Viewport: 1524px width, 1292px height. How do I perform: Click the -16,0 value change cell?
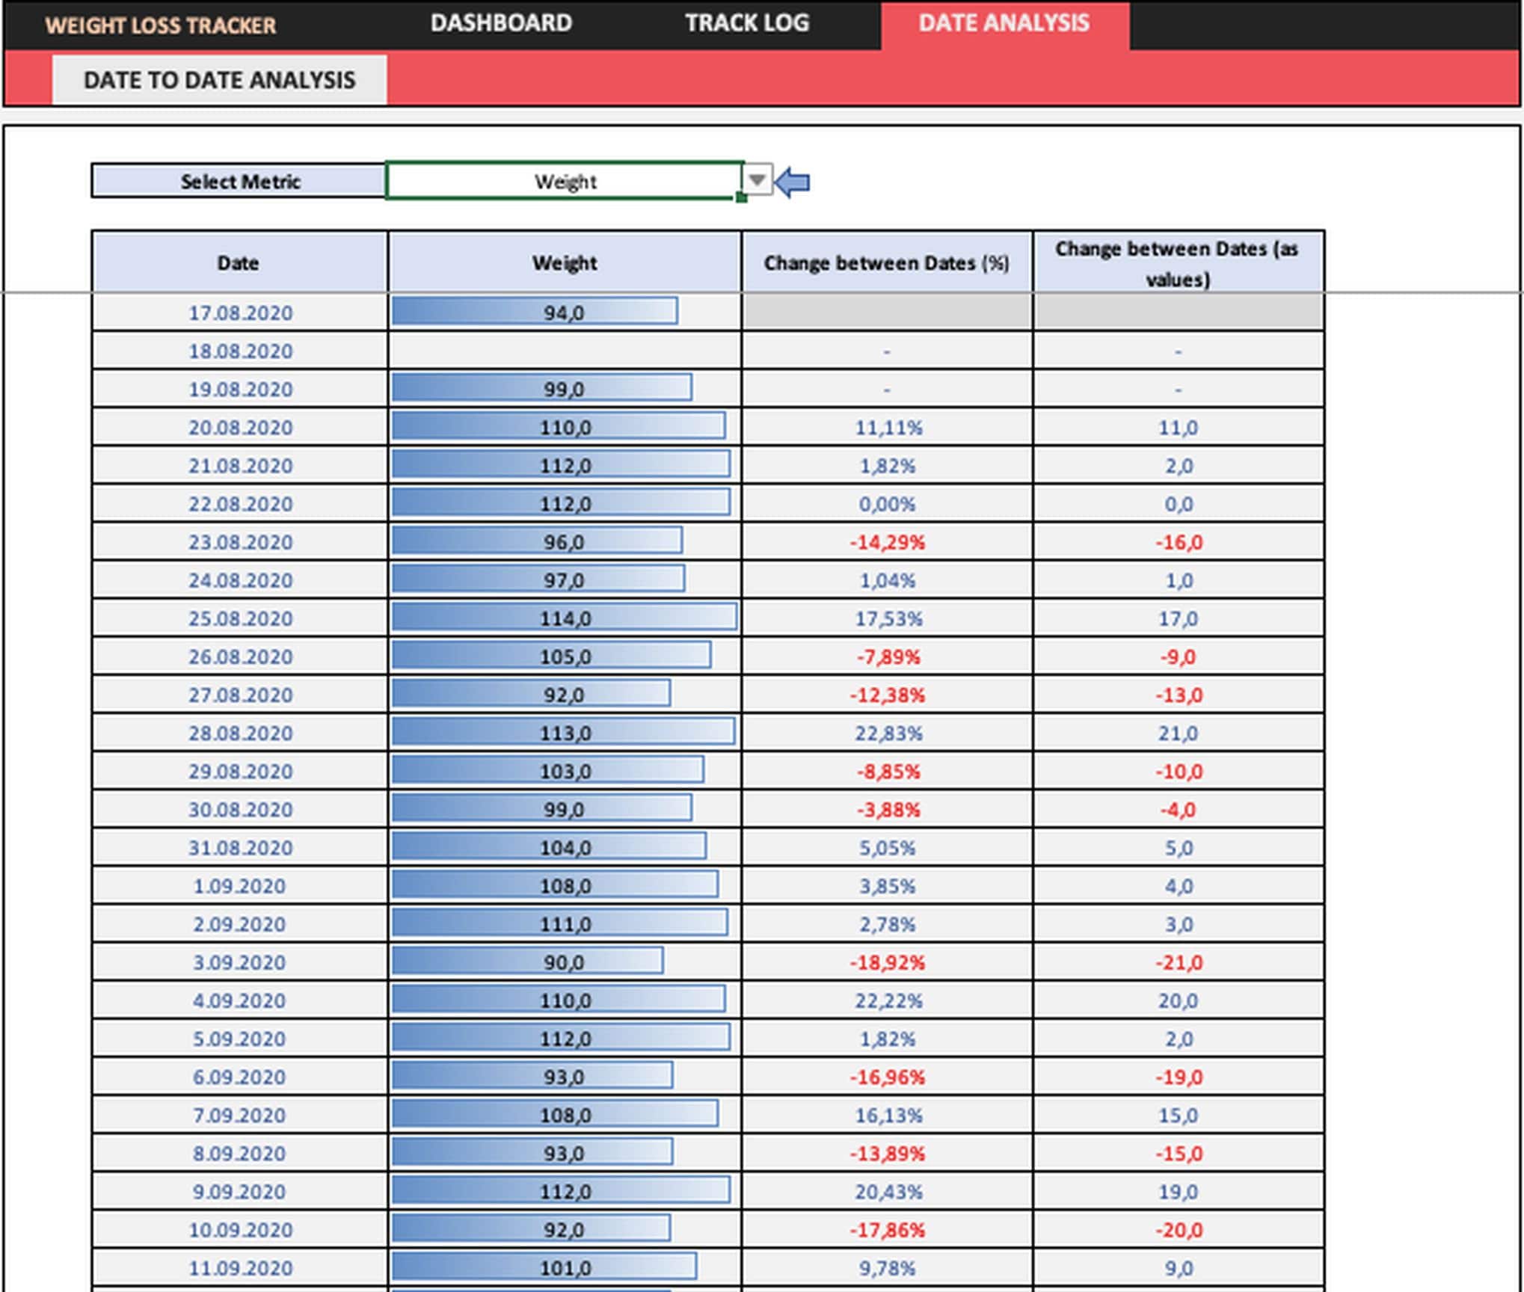click(x=1179, y=541)
